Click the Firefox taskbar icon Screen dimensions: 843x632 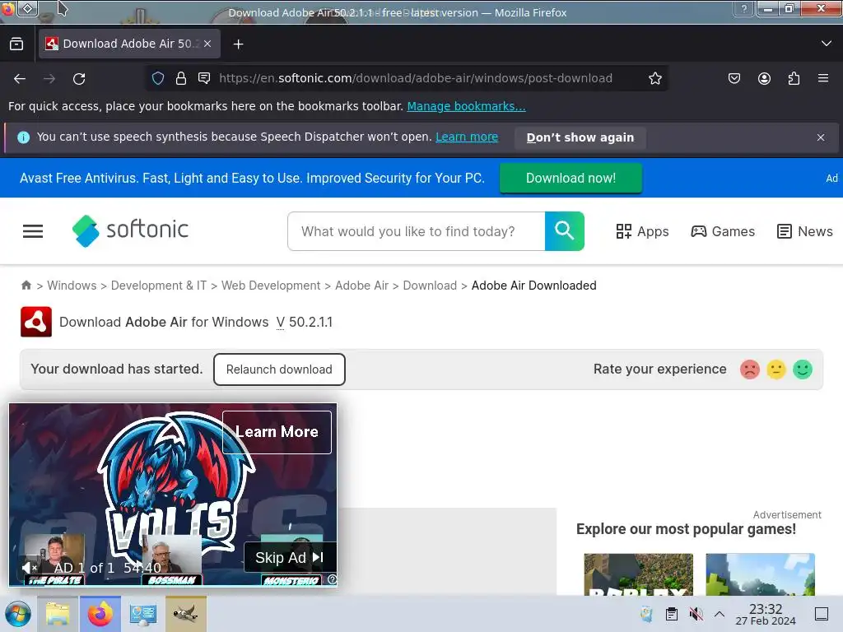(100, 614)
